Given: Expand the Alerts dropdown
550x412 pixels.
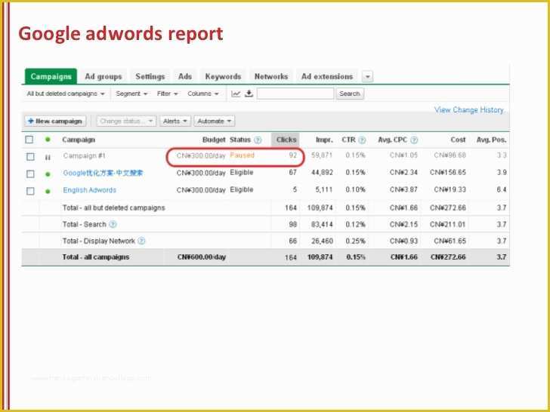Looking at the screenshot, I should click(175, 121).
